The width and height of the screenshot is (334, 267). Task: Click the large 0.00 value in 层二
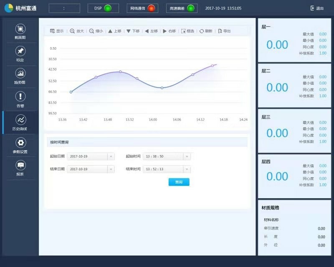click(277, 88)
